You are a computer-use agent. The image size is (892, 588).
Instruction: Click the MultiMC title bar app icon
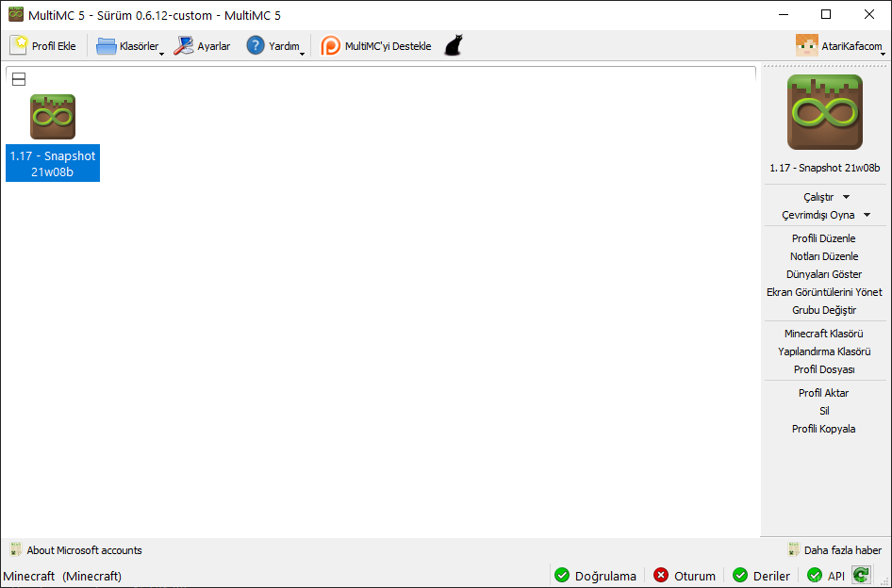click(x=16, y=15)
